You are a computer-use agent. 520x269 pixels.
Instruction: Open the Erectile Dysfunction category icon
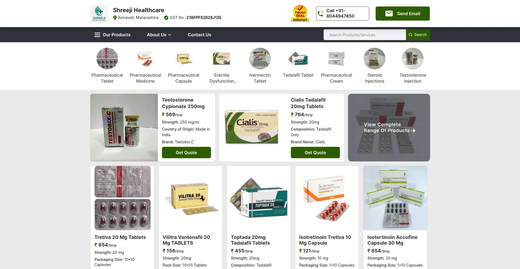tap(222, 59)
